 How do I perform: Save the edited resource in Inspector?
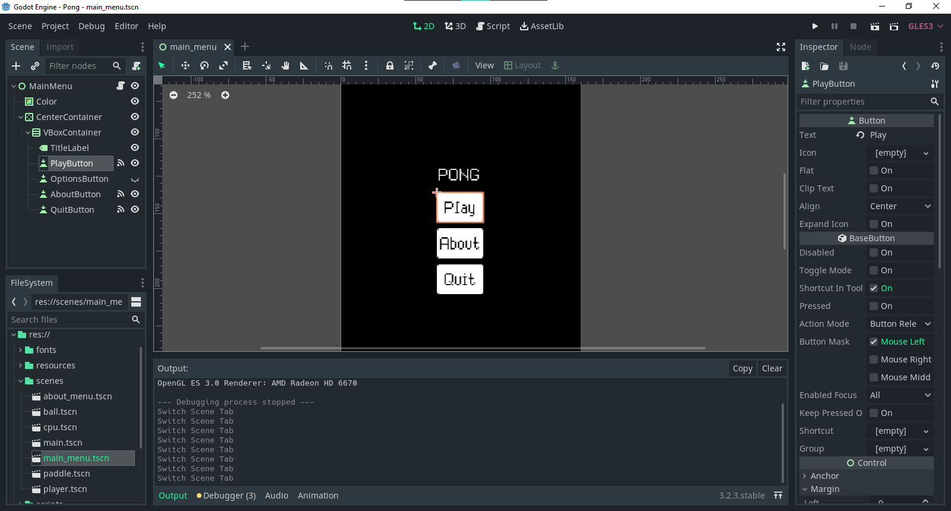(843, 66)
